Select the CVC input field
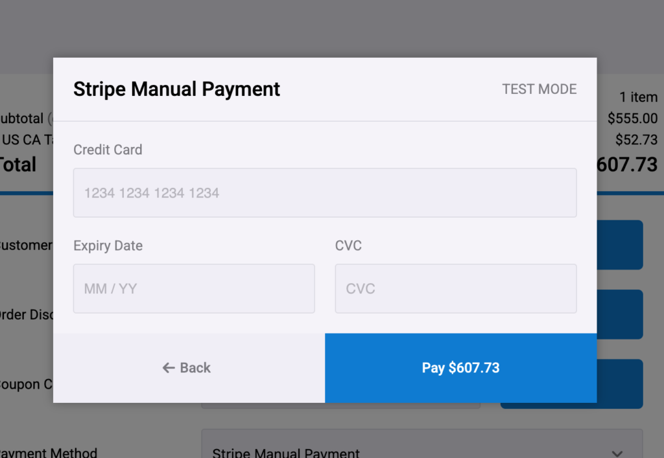Image resolution: width=664 pixels, height=458 pixels. 456,289
